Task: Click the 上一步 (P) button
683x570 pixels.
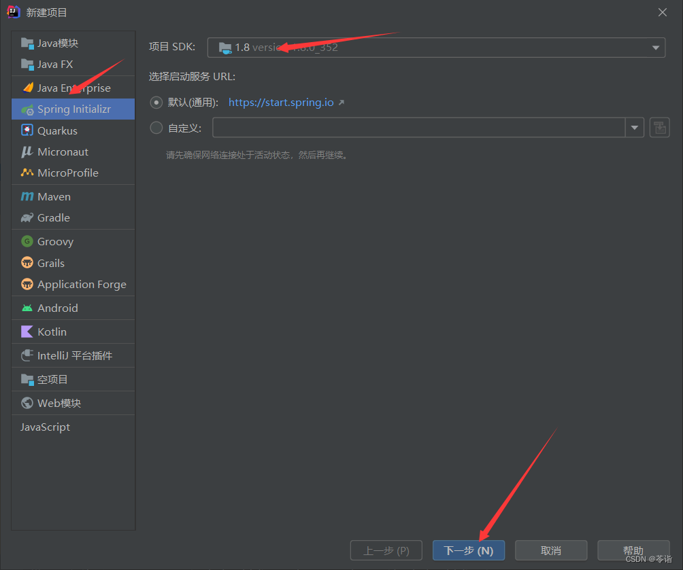Action: point(386,550)
